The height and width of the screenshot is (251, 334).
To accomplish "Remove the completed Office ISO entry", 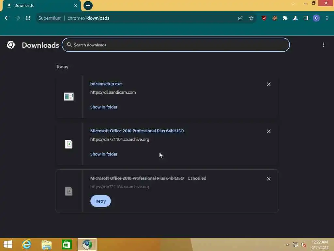I will click(269, 131).
